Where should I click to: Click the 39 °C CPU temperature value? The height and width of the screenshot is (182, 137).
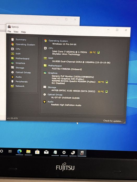[93, 52]
